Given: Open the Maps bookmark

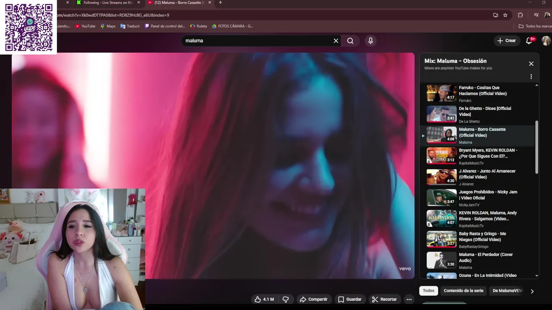Looking at the screenshot, I should point(108,26).
